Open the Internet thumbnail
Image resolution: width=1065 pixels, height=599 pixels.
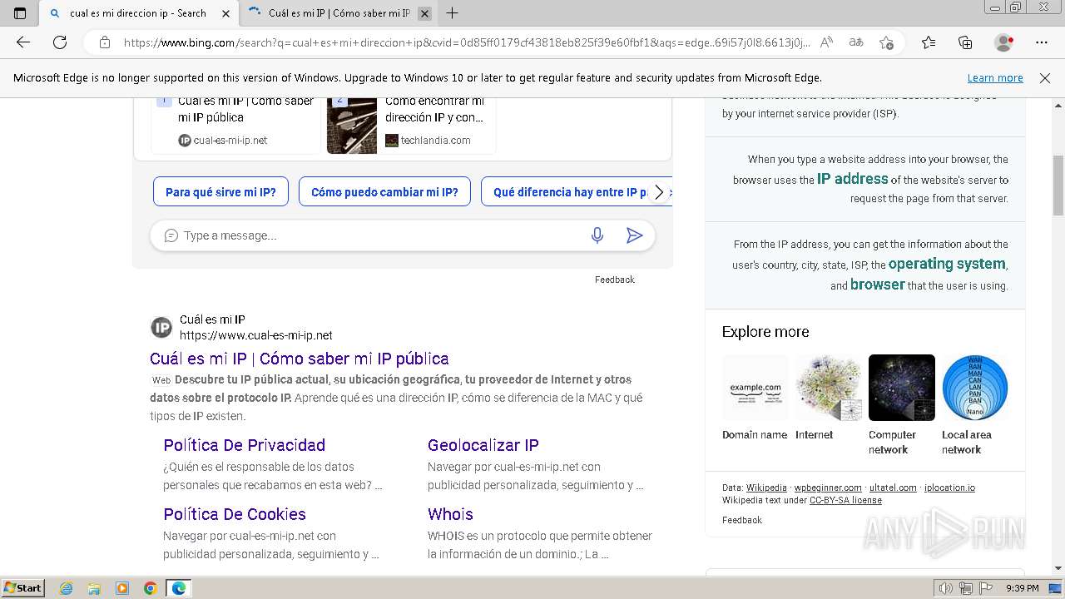(x=828, y=388)
